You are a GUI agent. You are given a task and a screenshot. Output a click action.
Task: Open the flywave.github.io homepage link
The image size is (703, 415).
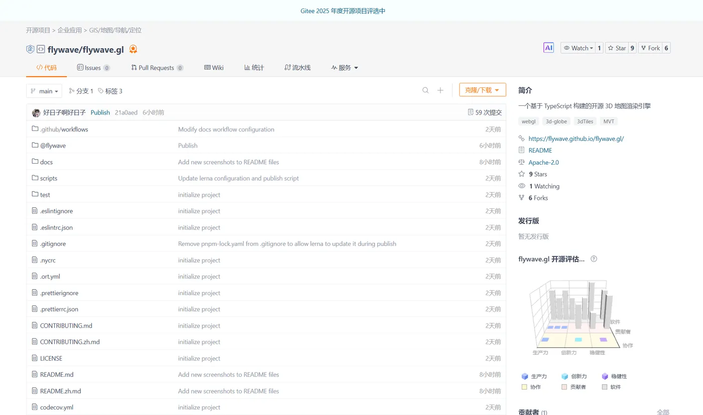pyautogui.click(x=576, y=139)
